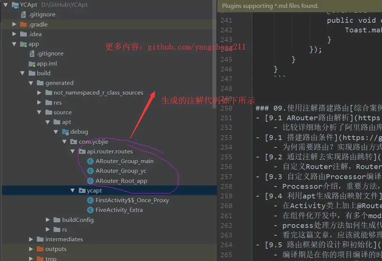The width and height of the screenshot is (382, 261).
Task: Expand the buildConfig folder arrow
Action: [48, 220]
